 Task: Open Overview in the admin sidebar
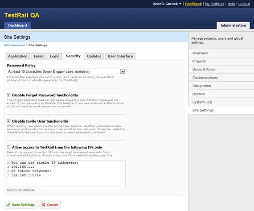point(221,53)
